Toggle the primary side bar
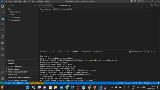160x90 pixels. 132,1
